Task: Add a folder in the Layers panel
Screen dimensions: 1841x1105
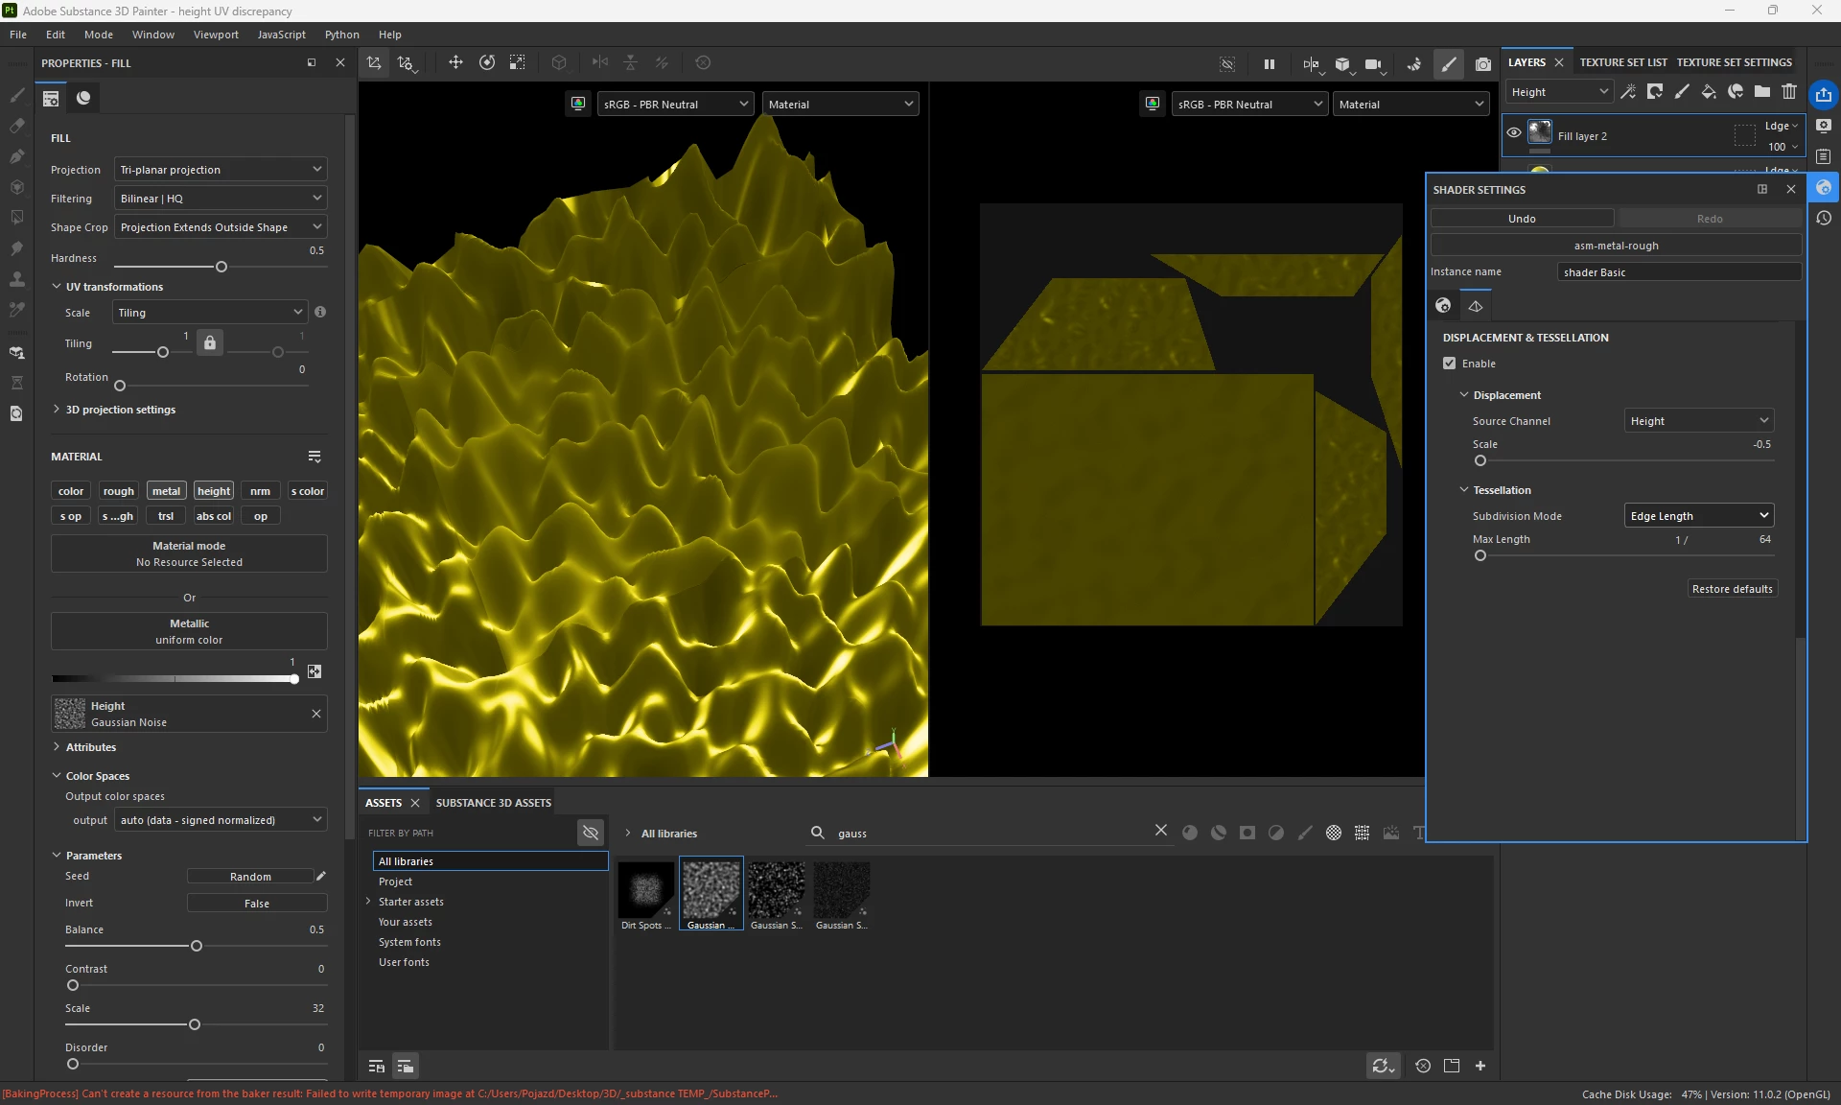Action: click(x=1762, y=92)
